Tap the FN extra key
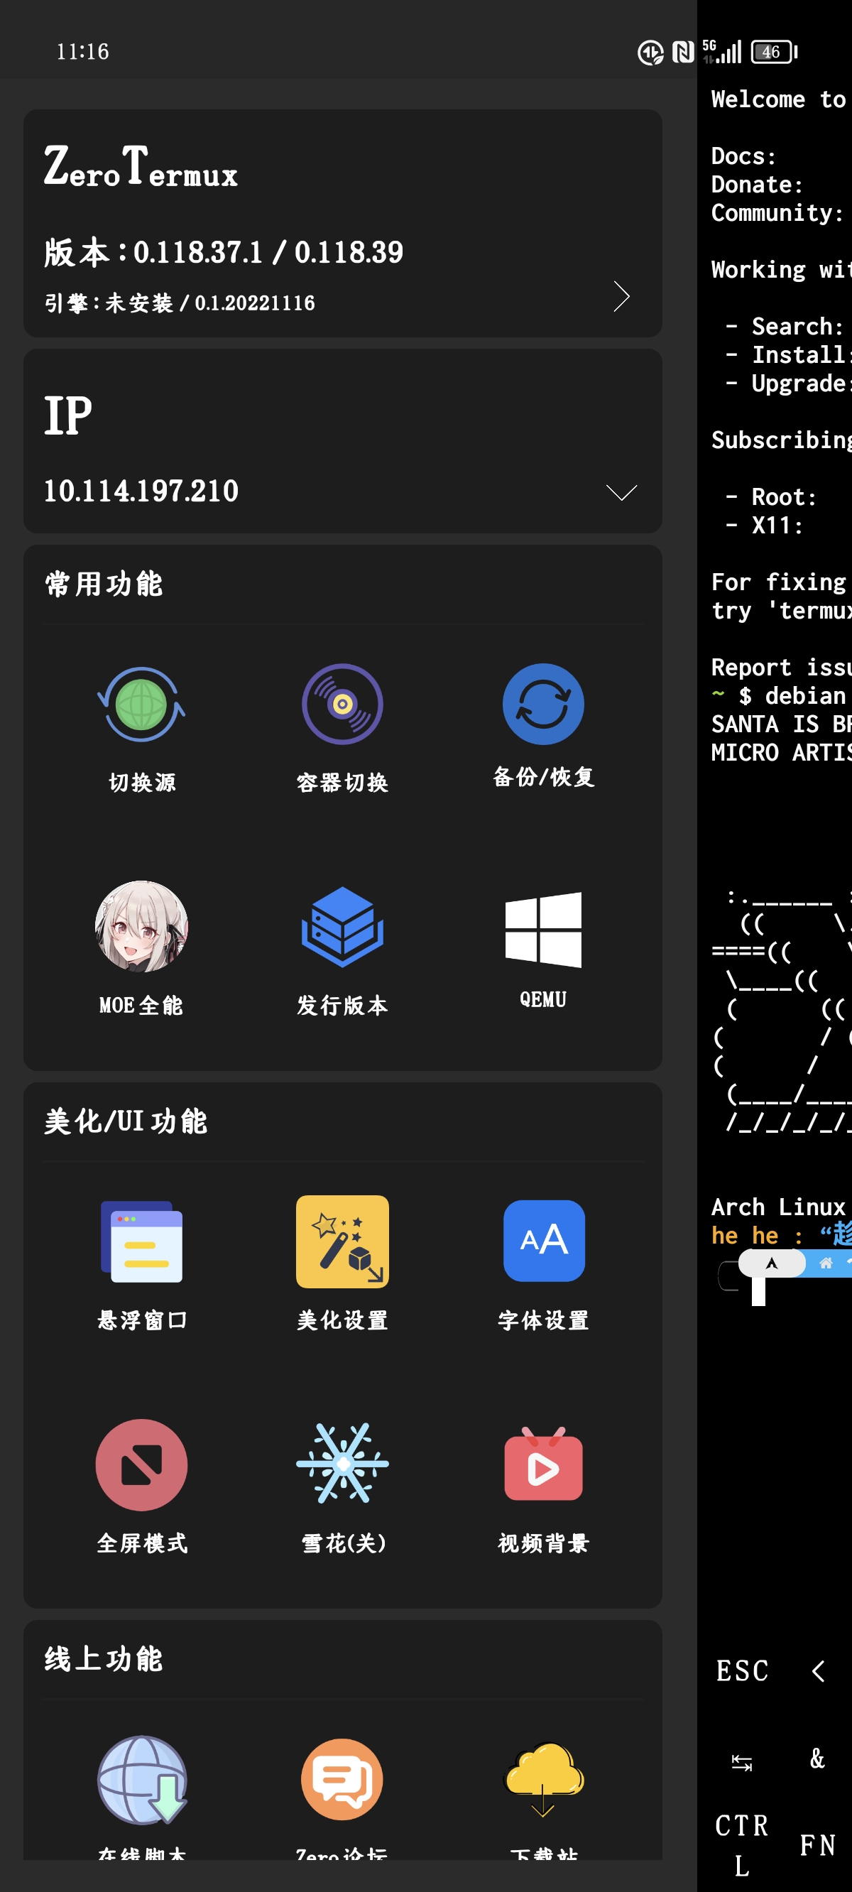This screenshot has width=852, height=1892. [816, 1845]
